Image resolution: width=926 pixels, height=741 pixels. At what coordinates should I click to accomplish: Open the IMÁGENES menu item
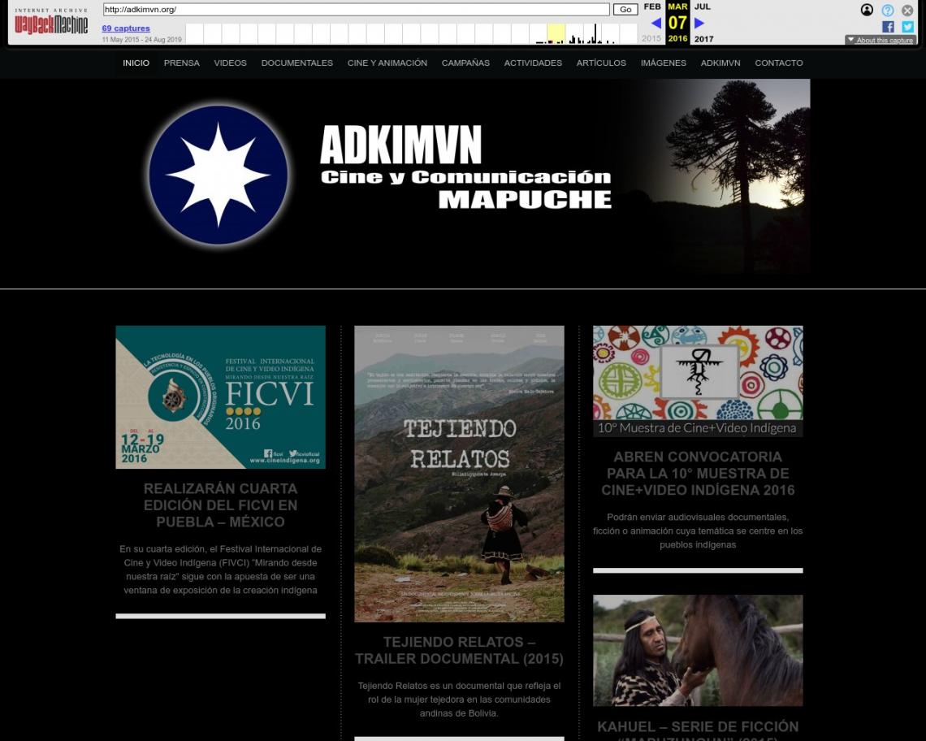[x=663, y=63]
